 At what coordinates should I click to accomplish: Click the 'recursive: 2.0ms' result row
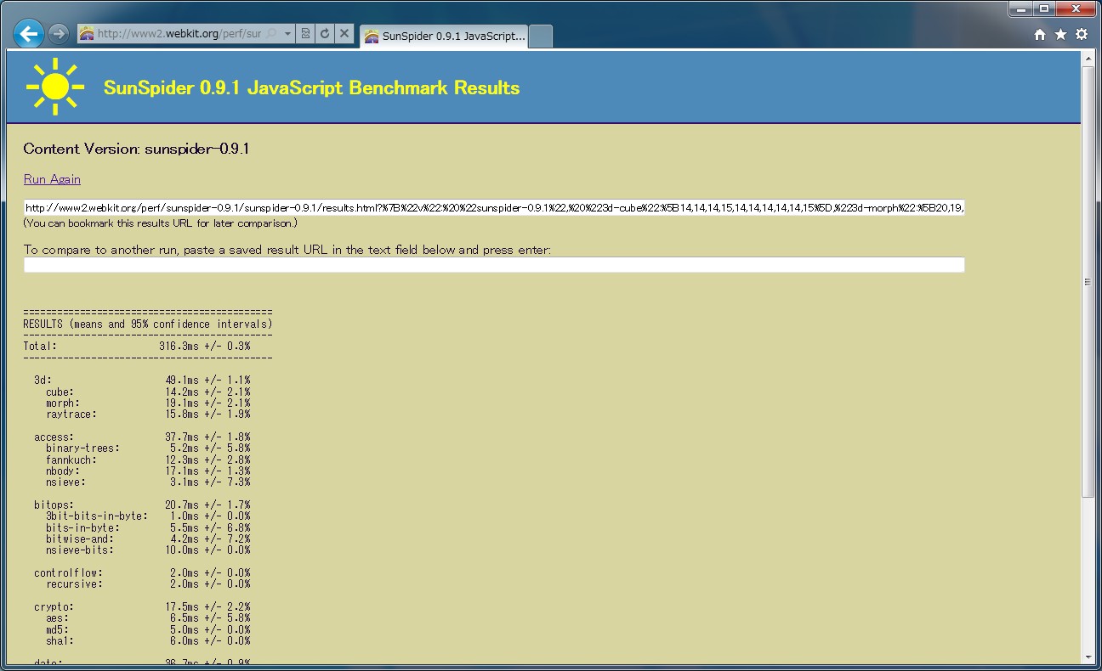(148, 584)
